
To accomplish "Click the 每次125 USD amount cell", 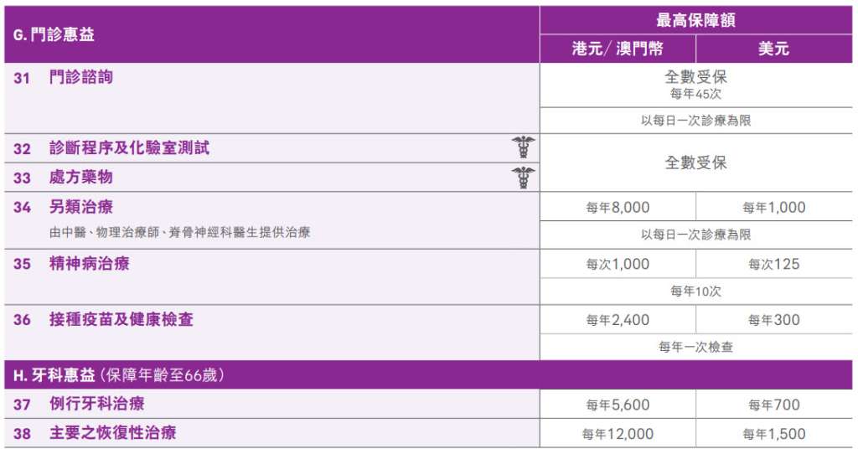I will coord(773,264).
